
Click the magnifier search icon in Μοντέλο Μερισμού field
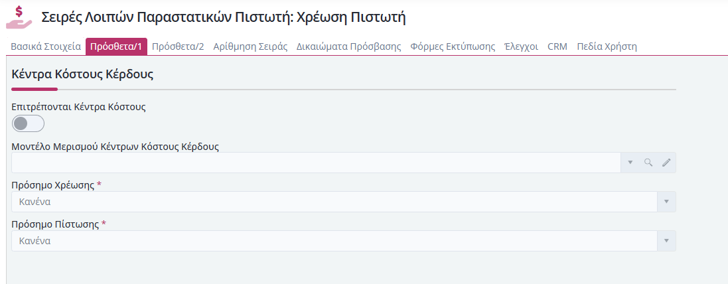click(648, 163)
